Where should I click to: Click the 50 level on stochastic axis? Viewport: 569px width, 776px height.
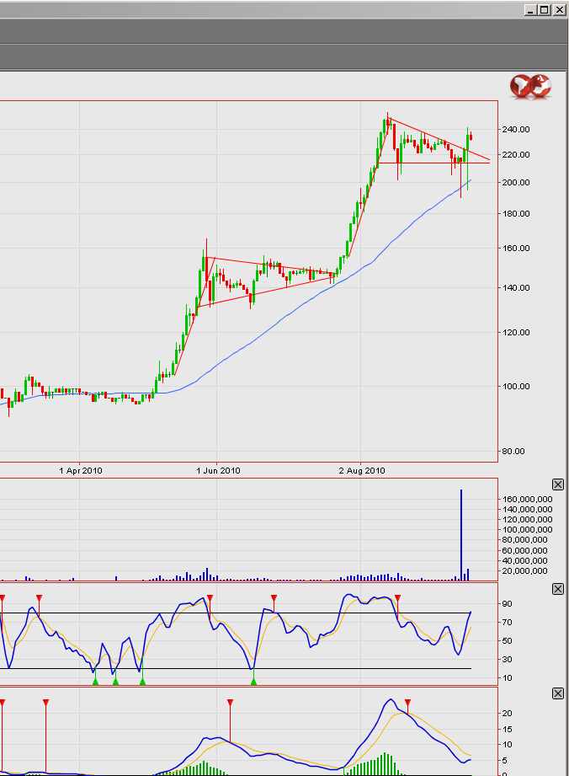coord(508,641)
